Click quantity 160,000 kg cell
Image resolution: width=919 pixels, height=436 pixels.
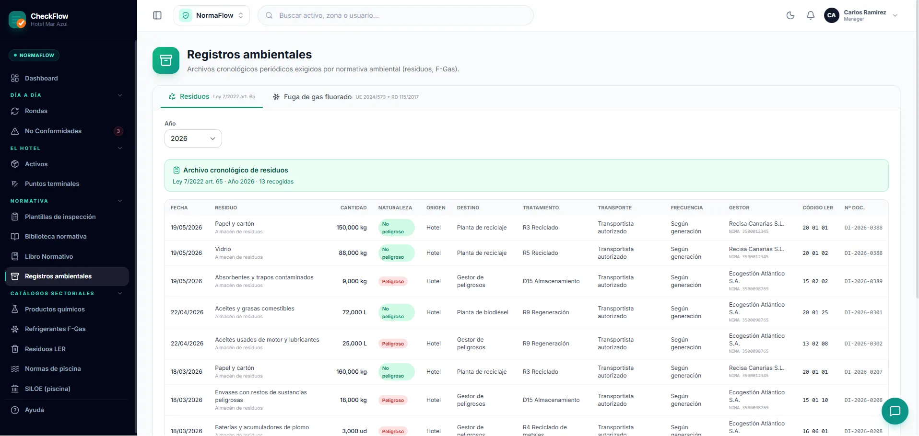coord(352,372)
